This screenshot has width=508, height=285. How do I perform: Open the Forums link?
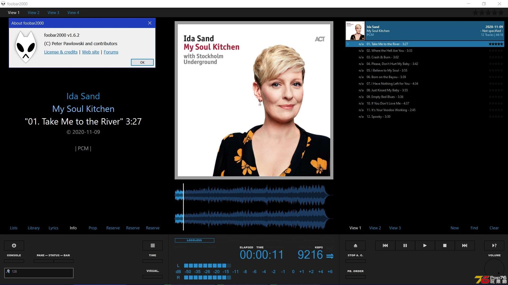click(111, 52)
